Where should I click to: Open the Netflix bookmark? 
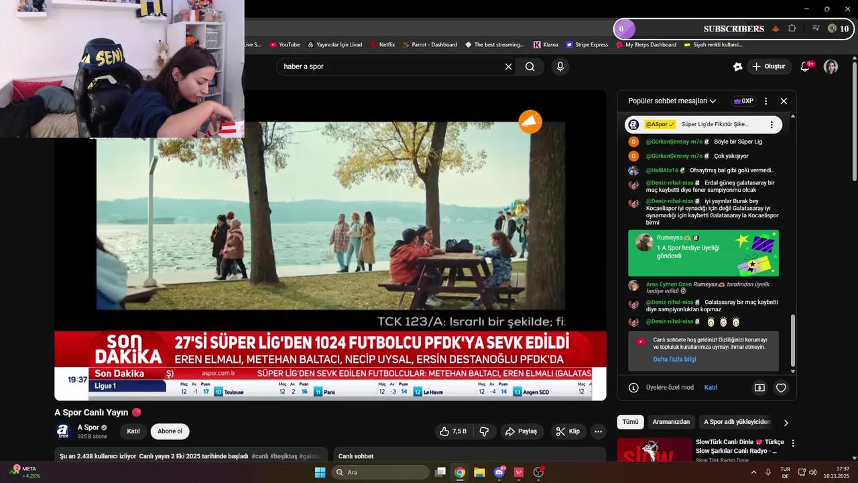pyautogui.click(x=383, y=45)
